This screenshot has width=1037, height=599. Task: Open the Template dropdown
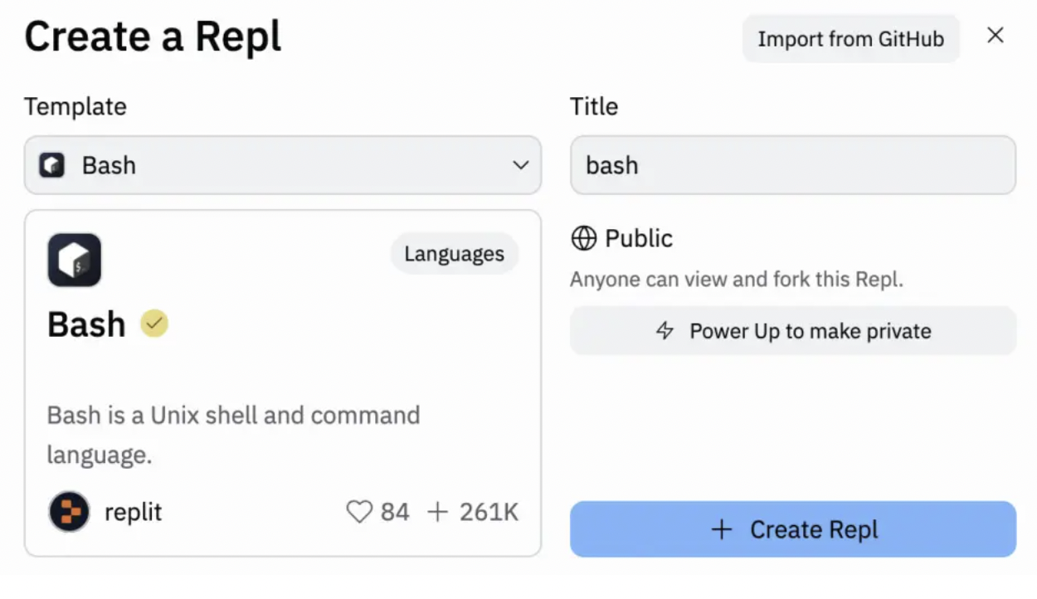[283, 165]
